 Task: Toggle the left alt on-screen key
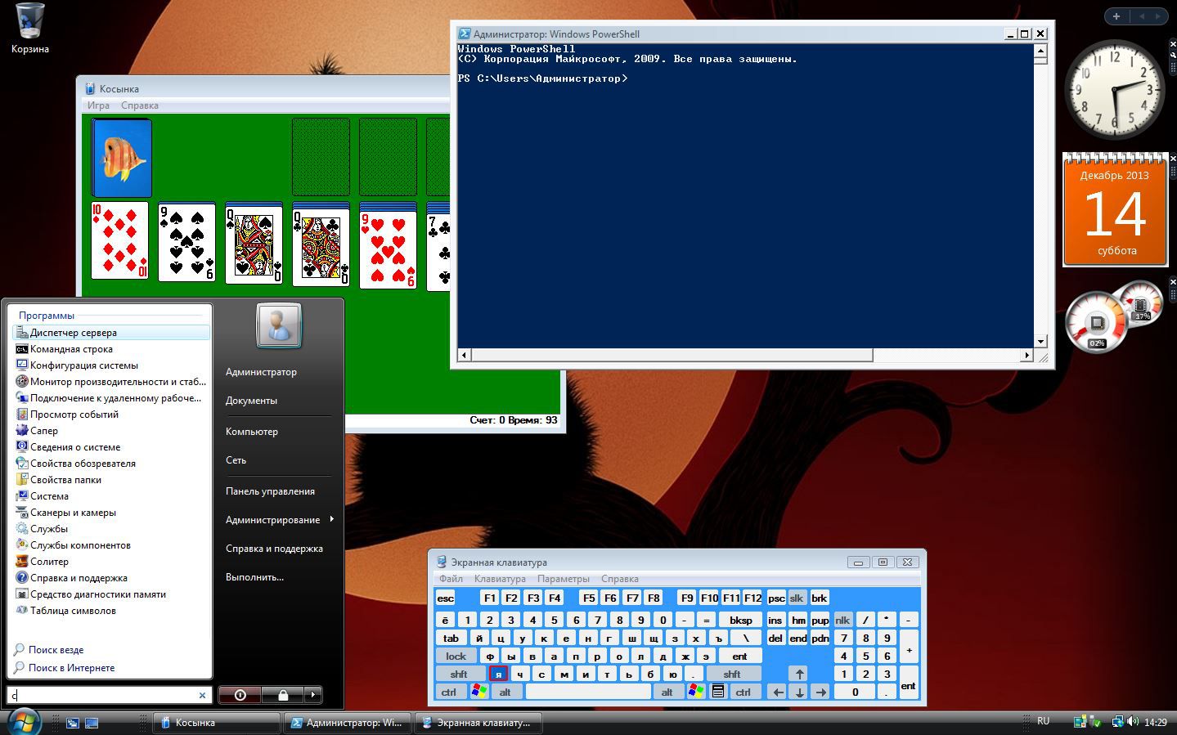click(x=505, y=692)
